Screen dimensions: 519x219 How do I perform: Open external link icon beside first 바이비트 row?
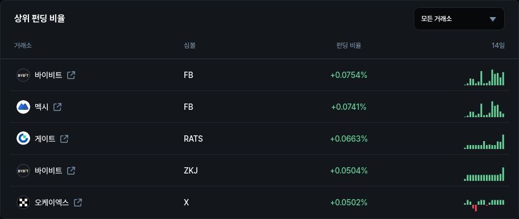(71, 75)
